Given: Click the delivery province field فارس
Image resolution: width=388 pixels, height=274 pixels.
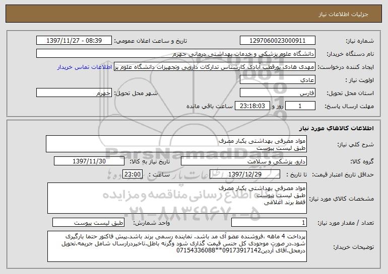Looking at the screenshot, I should point(277,93).
